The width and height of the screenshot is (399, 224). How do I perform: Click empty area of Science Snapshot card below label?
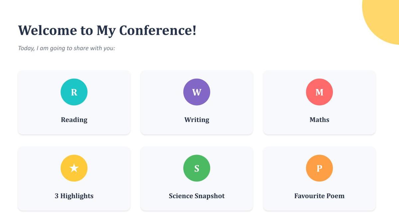tap(197, 206)
